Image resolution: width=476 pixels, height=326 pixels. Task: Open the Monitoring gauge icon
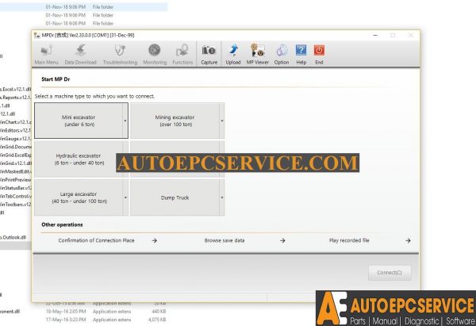point(155,54)
